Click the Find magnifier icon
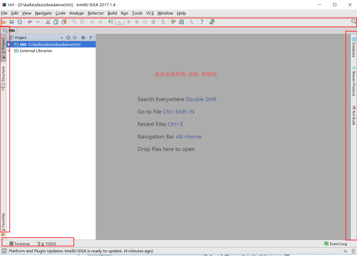Screen dimensions: 357x256 coord(74,22)
